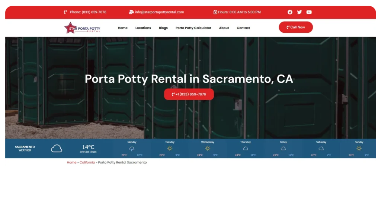Open the Porta Potty Calculator page
The image size is (381, 199).
click(193, 28)
